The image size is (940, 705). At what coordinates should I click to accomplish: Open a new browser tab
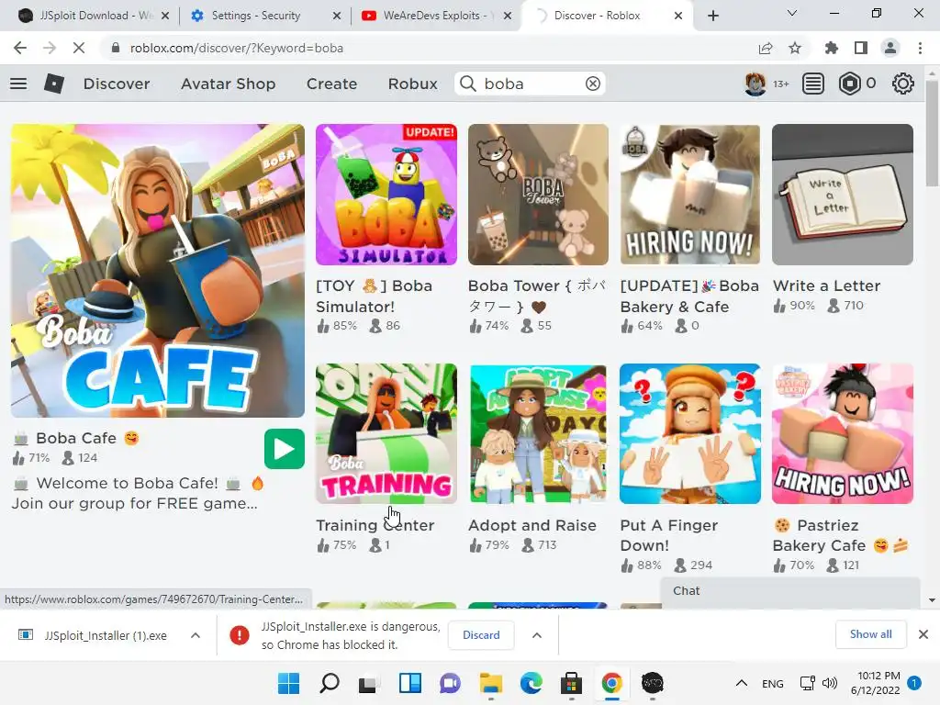click(712, 16)
